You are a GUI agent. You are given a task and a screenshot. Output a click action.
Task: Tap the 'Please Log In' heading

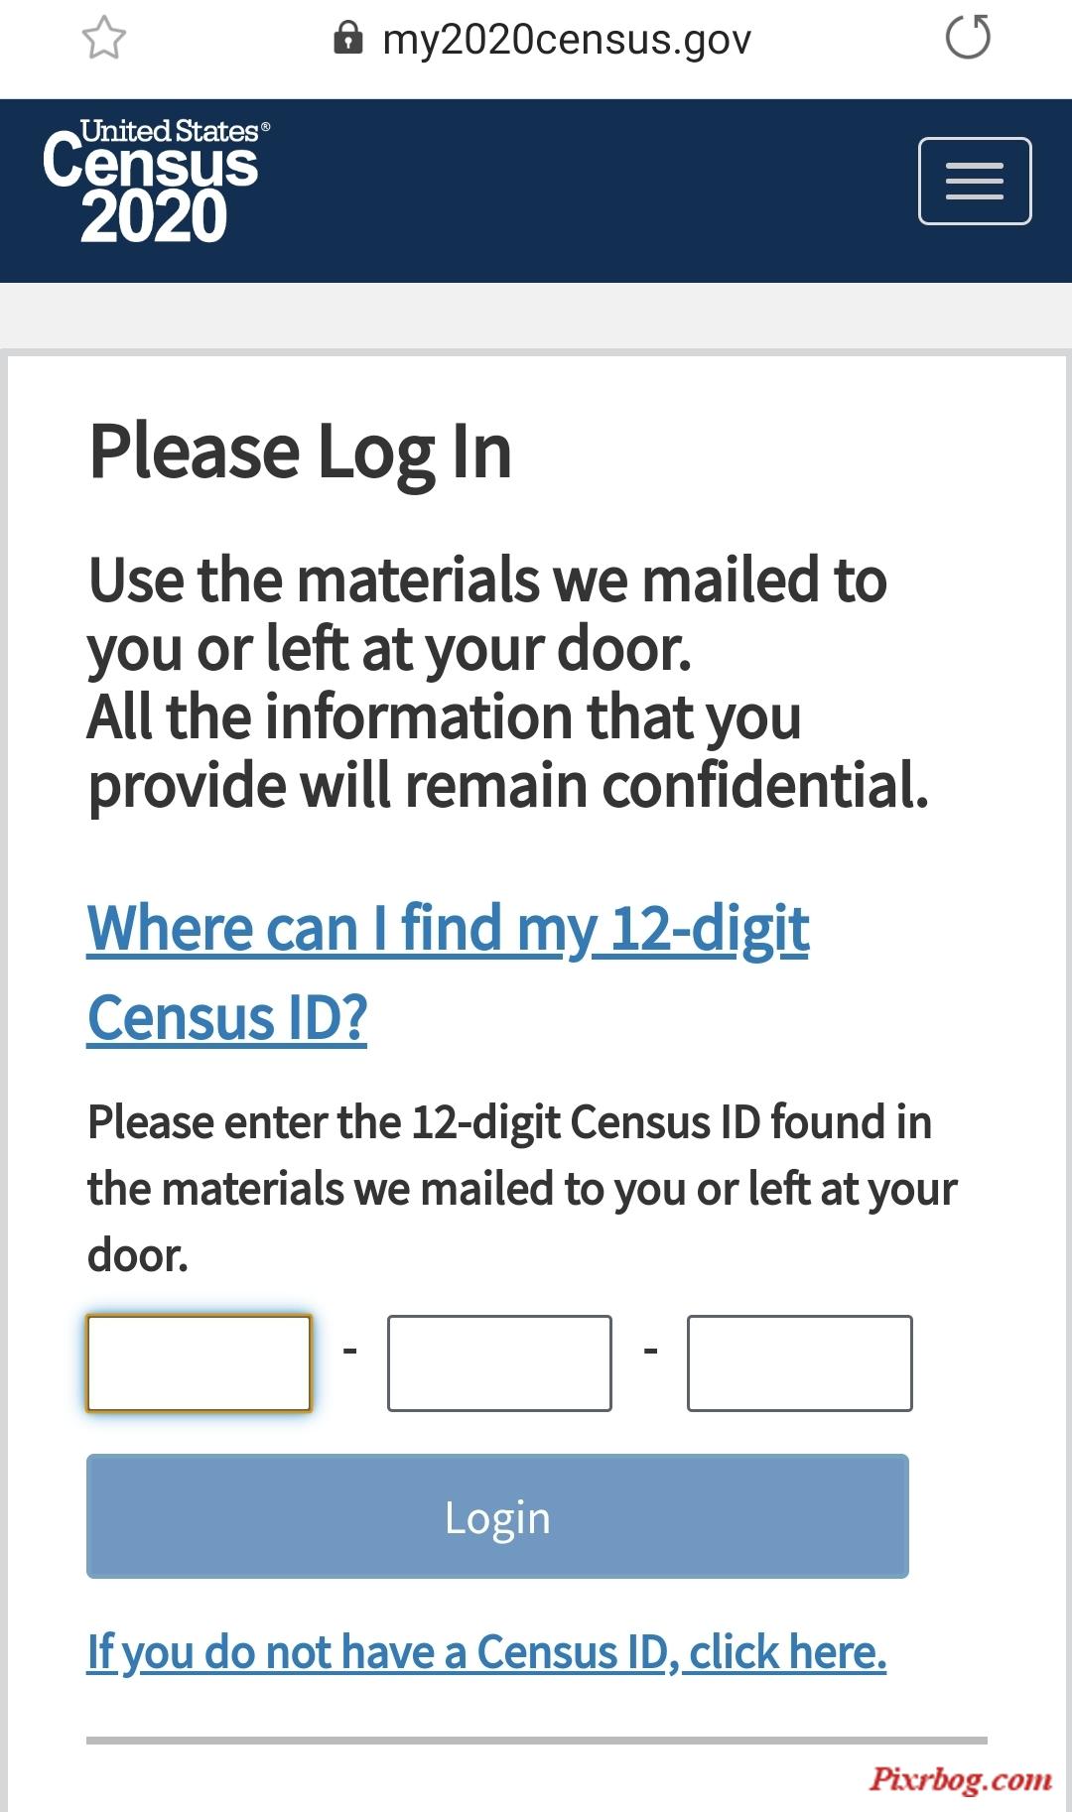[300, 453]
